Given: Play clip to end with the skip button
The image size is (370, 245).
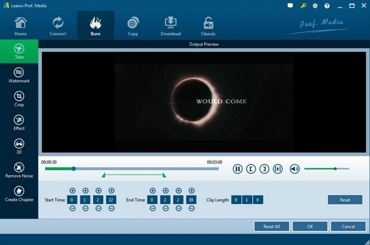Looking at the screenshot, I should tap(277, 169).
